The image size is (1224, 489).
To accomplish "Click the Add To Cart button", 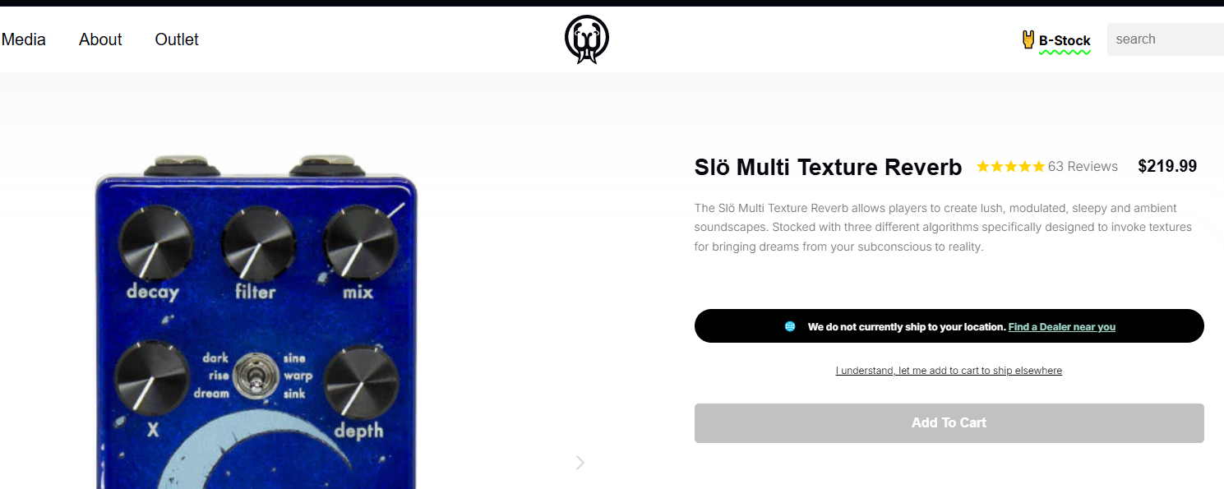I will click(x=949, y=423).
